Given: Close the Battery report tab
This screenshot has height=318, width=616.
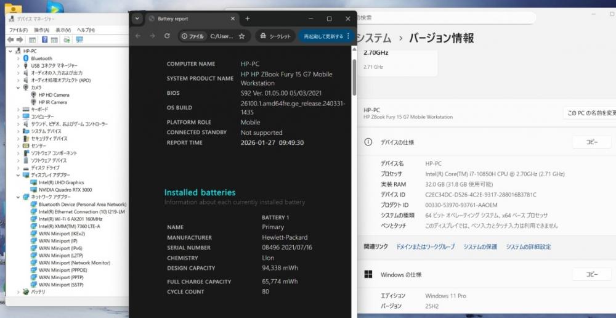Looking at the screenshot, I should 233,18.
